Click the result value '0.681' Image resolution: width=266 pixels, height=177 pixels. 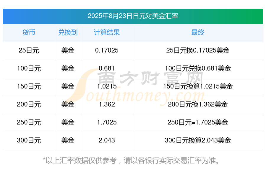(x=107, y=68)
